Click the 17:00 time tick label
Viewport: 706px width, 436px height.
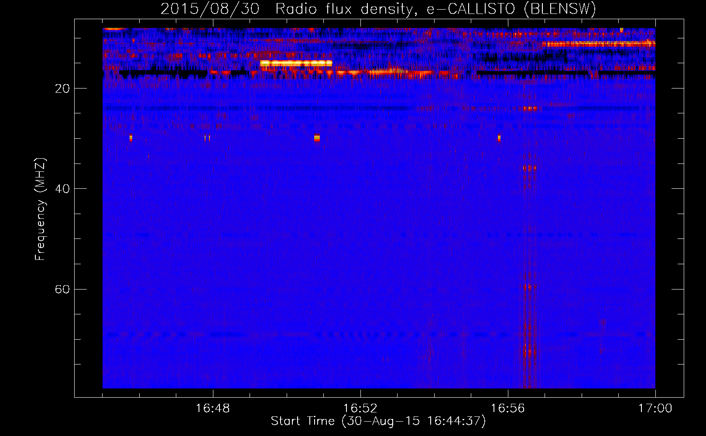(655, 409)
